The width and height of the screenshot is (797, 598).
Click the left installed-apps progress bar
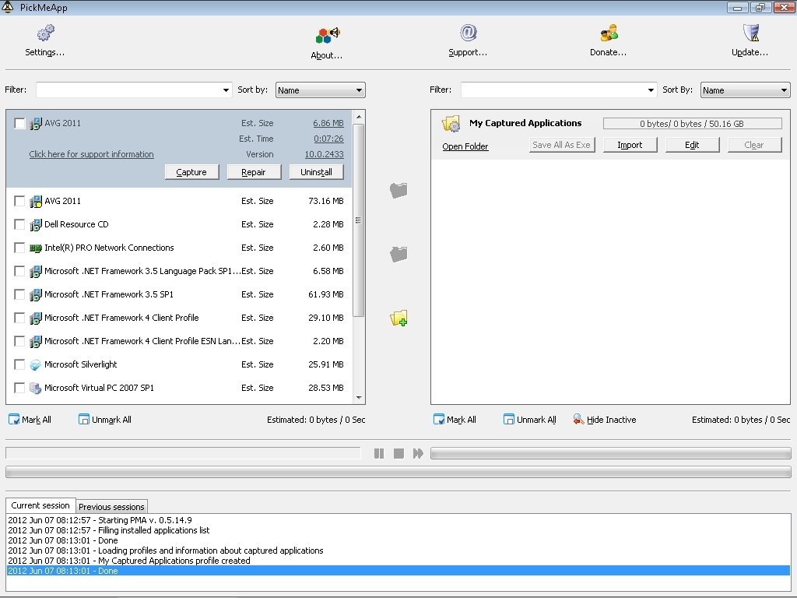(x=183, y=453)
